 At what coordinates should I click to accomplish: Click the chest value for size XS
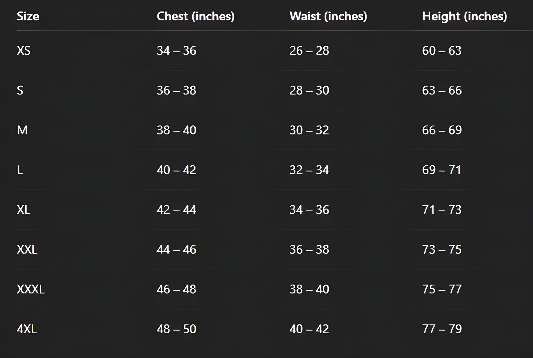pyautogui.click(x=176, y=50)
